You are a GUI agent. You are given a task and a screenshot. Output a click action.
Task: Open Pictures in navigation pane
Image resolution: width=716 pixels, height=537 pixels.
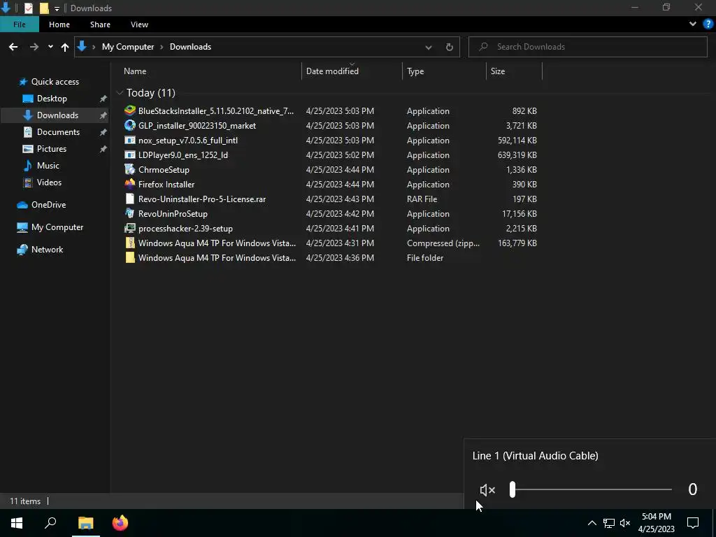click(51, 149)
